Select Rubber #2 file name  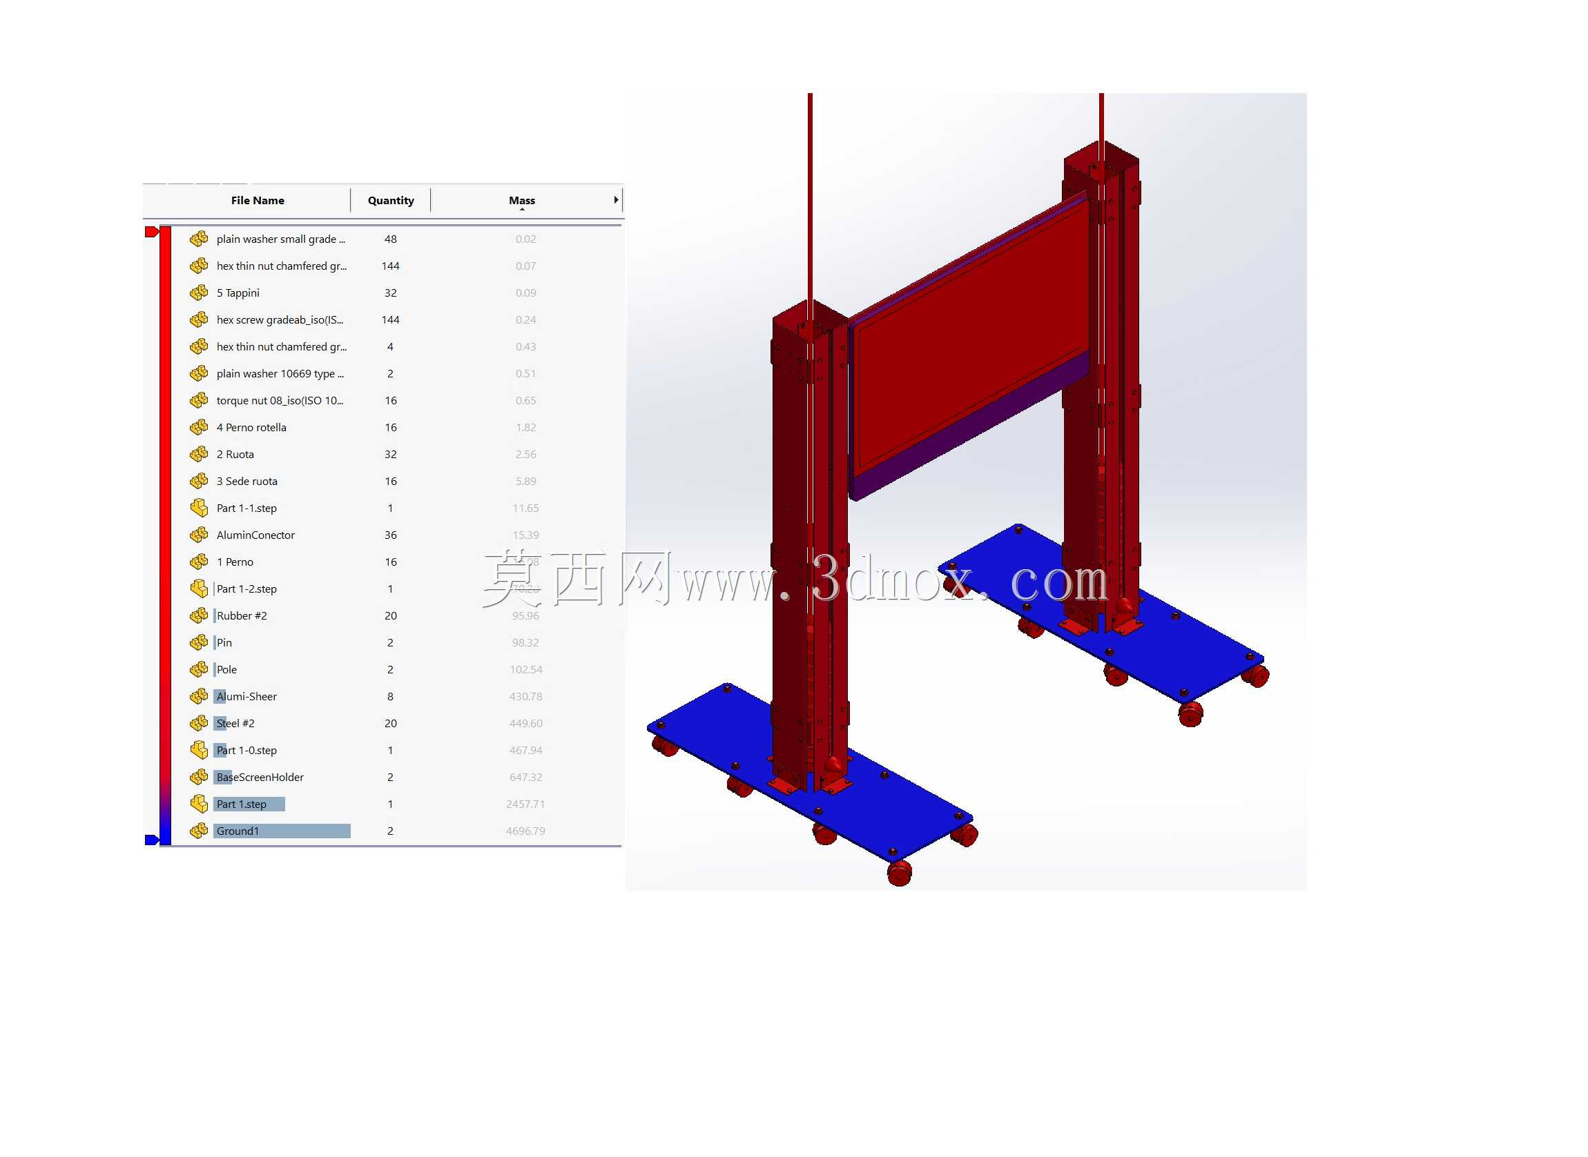242,615
